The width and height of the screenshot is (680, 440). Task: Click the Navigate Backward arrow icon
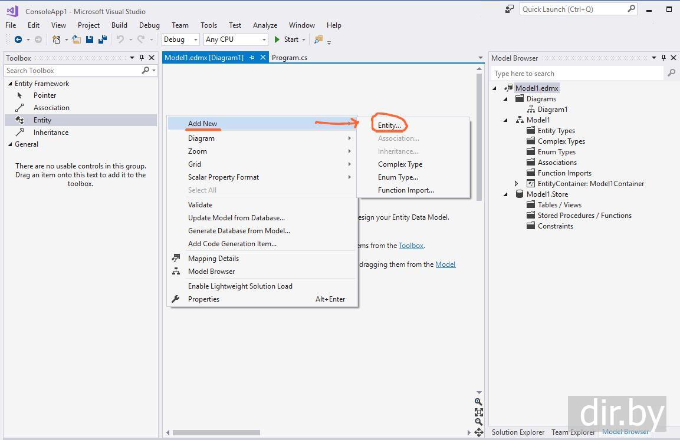click(18, 39)
